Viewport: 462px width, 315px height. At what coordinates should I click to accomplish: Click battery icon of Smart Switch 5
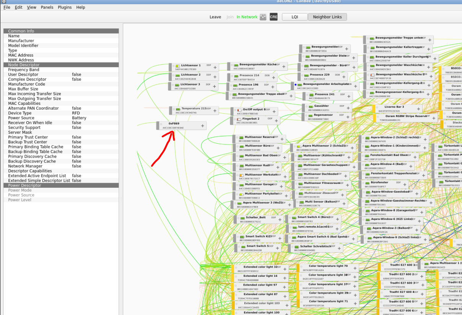click(x=243, y=246)
